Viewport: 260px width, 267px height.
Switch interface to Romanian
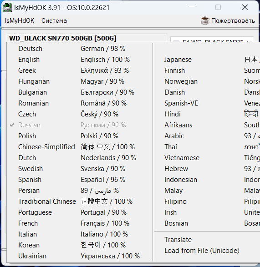coord(80,103)
